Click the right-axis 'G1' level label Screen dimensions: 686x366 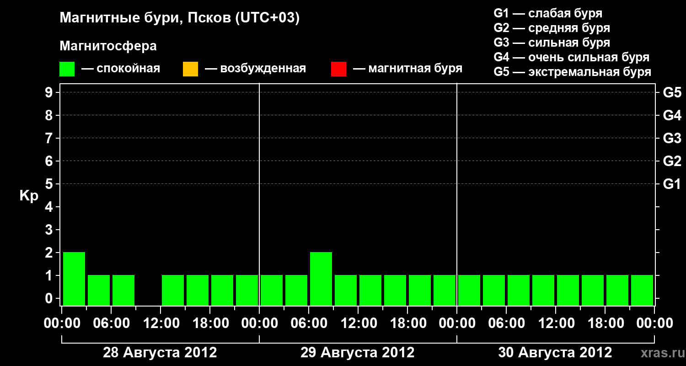(x=672, y=184)
